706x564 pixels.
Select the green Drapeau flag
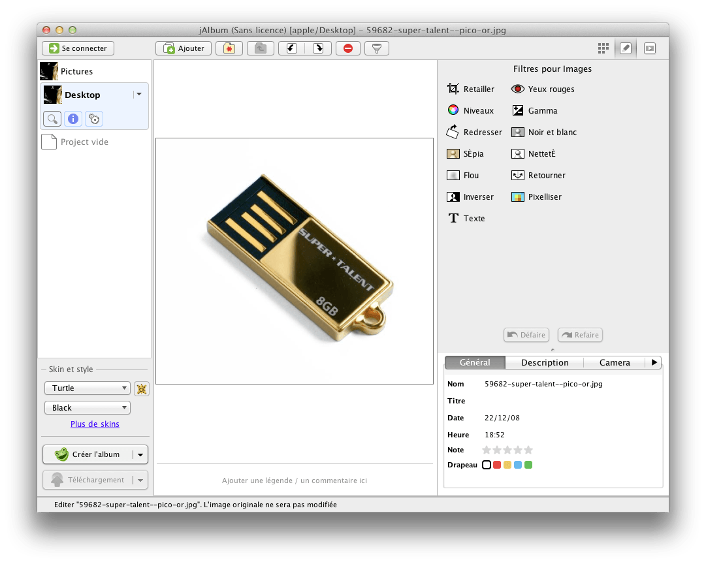528,465
